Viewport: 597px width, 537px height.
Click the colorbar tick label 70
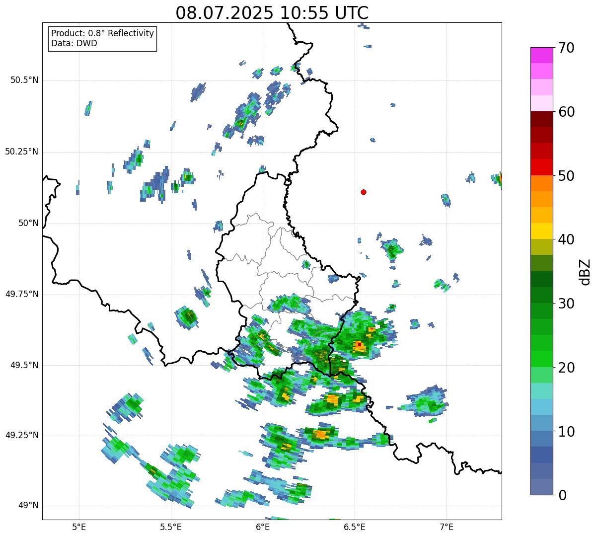566,48
